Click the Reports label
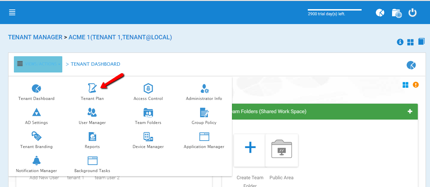This screenshot has height=187, width=430. (x=92, y=147)
